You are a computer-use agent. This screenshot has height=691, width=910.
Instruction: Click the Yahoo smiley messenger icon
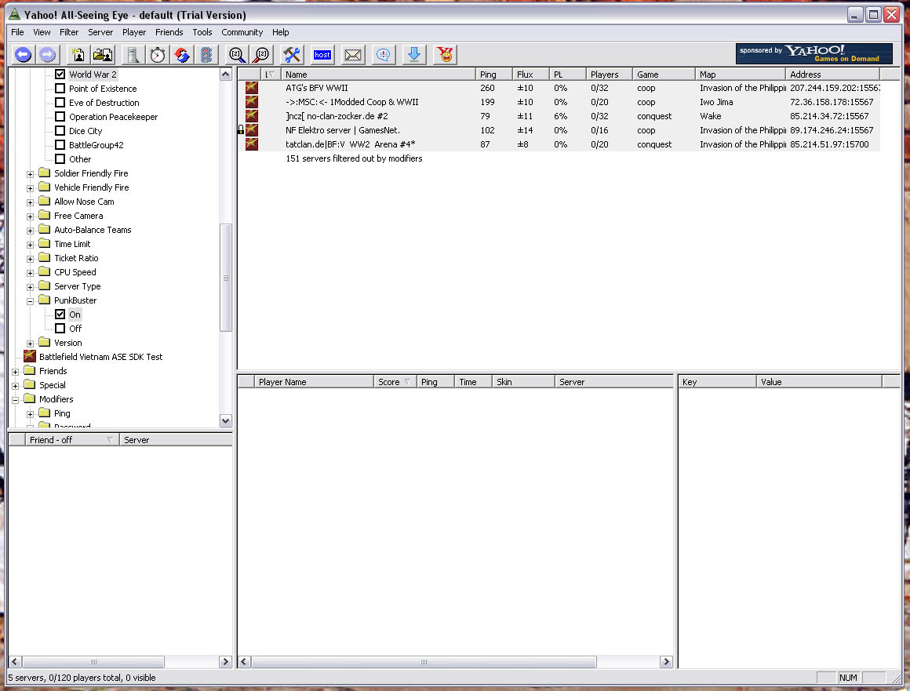point(446,54)
